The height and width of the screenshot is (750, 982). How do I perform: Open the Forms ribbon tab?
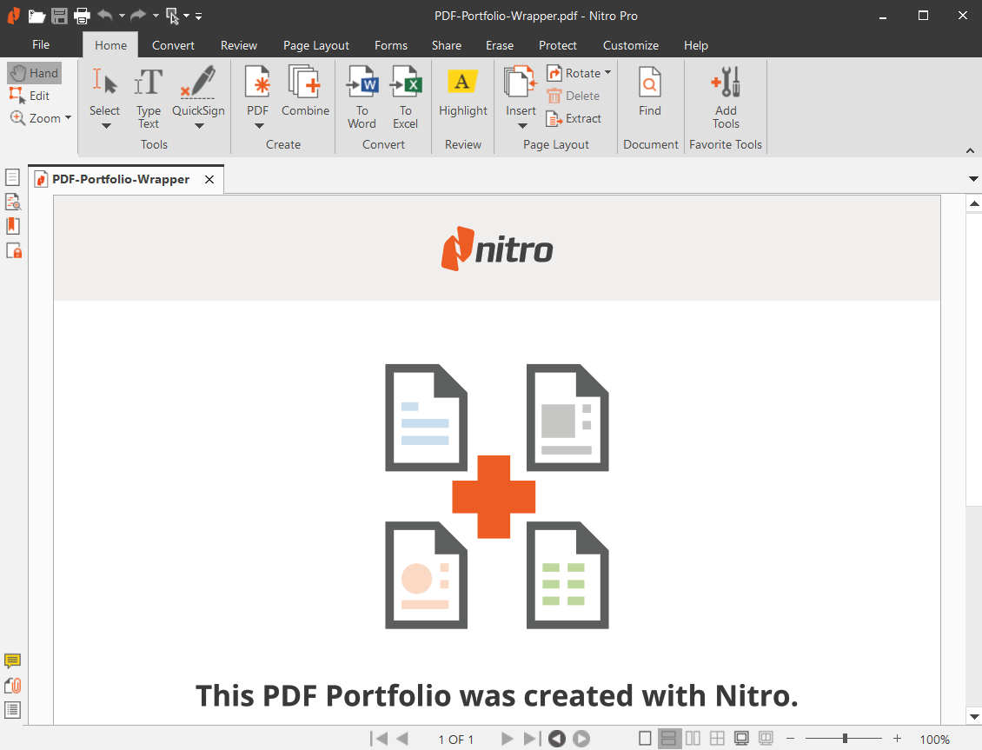(x=391, y=45)
